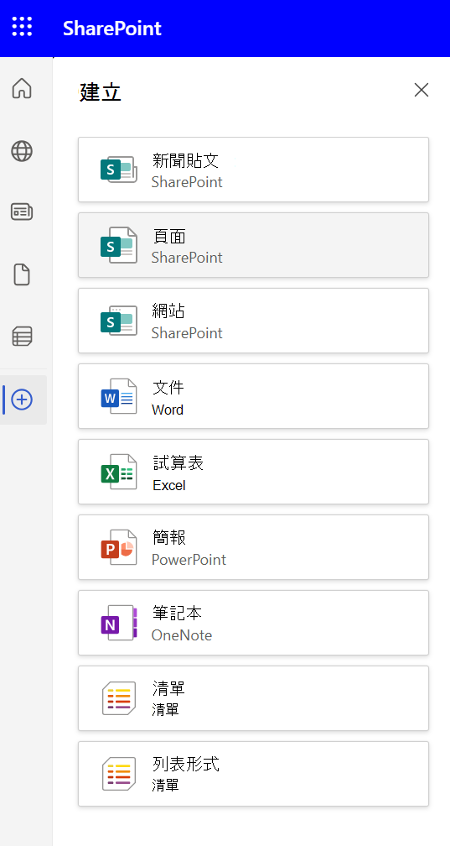Screen dimensions: 450x846
Task: Click the 網站 site SharePoint icon
Action: 119,321
